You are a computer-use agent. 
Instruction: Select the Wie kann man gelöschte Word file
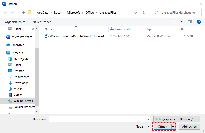click(x=78, y=36)
